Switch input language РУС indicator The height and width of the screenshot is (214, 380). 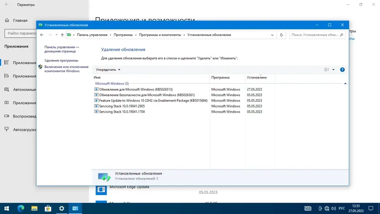pos(342,208)
